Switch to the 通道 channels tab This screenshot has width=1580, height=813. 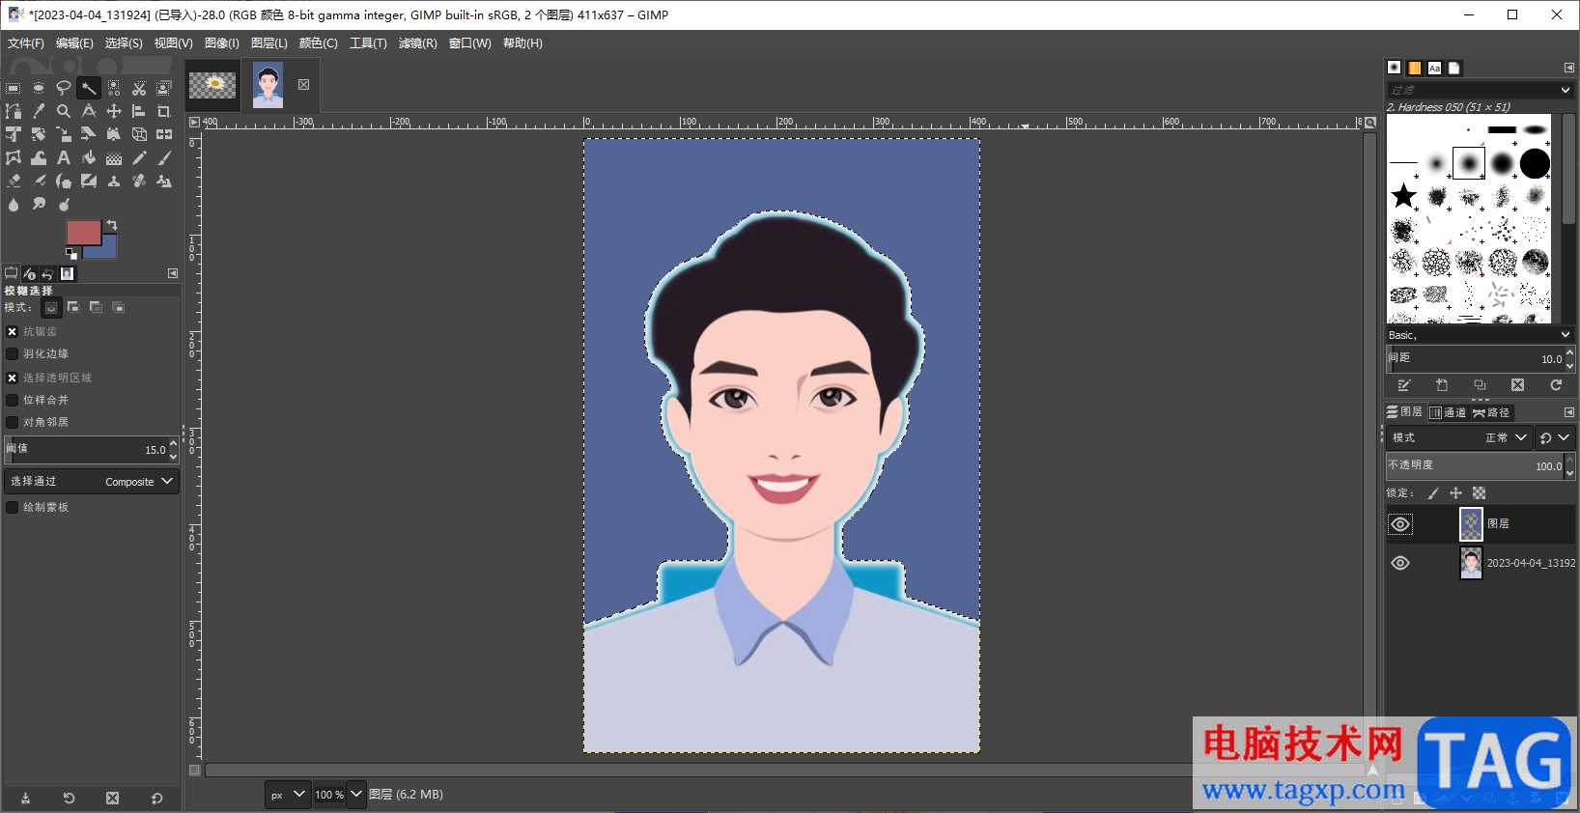[1448, 412]
